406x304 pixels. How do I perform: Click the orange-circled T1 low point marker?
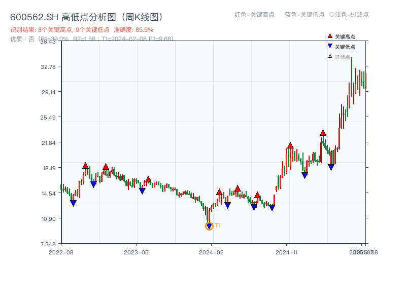coord(209,226)
